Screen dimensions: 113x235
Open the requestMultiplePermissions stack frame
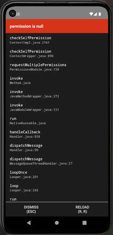tap(57, 67)
